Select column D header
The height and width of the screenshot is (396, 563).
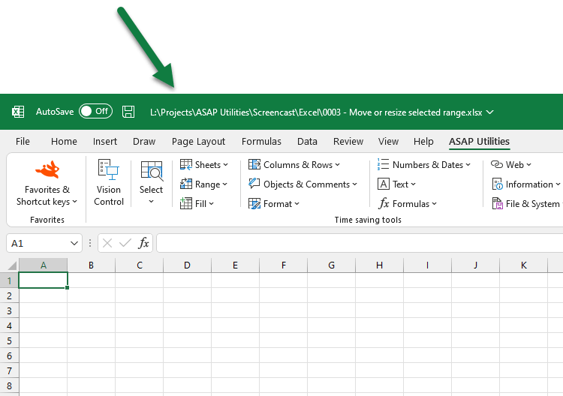pyautogui.click(x=187, y=265)
